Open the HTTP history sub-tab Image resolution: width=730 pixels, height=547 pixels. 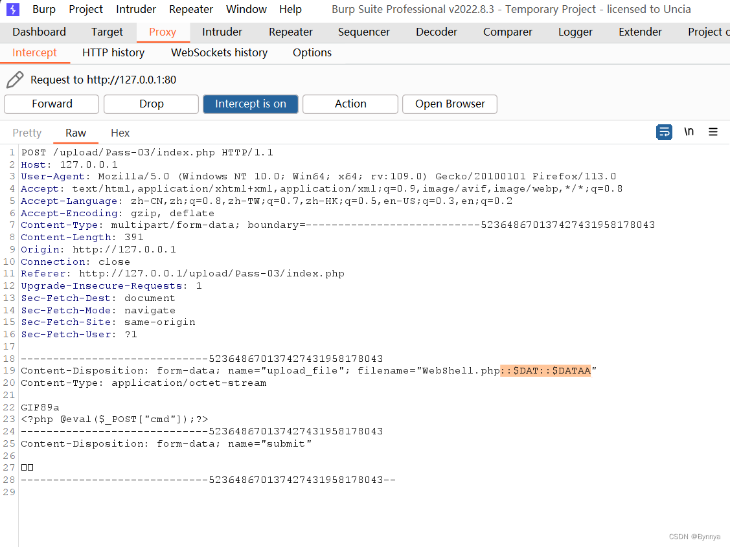(113, 52)
